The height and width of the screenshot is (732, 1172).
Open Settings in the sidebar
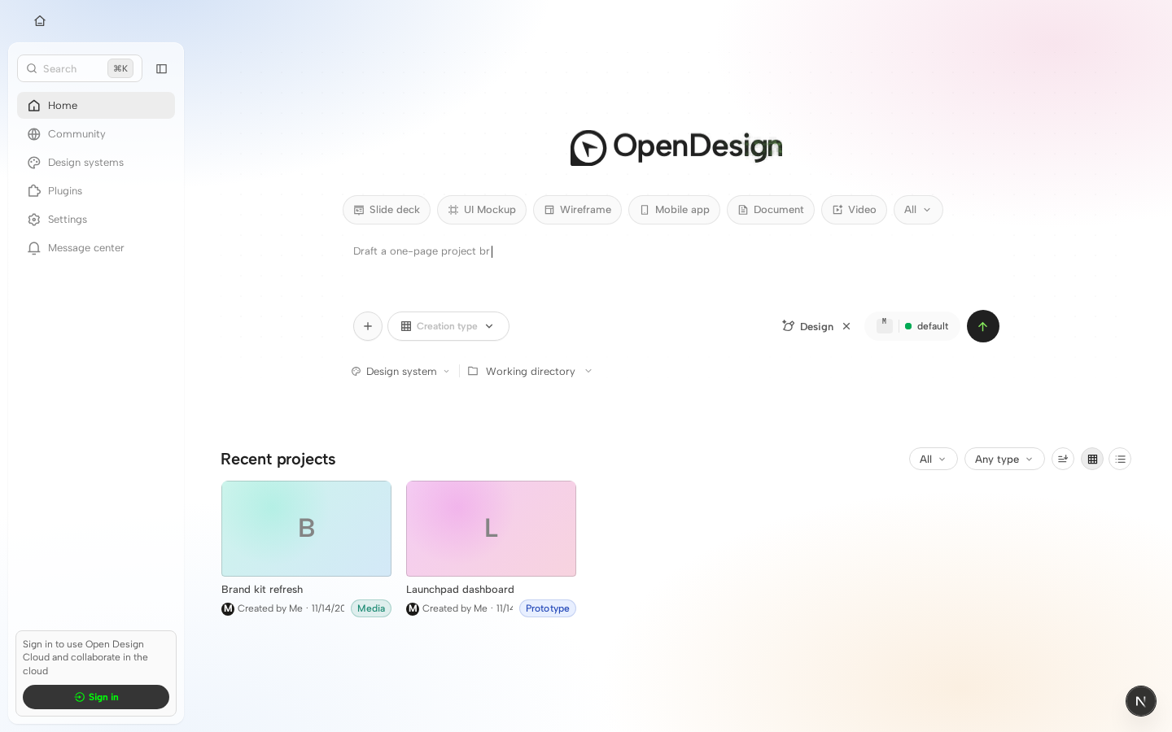96,220
